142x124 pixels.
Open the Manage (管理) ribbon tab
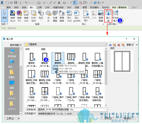point(85,7)
